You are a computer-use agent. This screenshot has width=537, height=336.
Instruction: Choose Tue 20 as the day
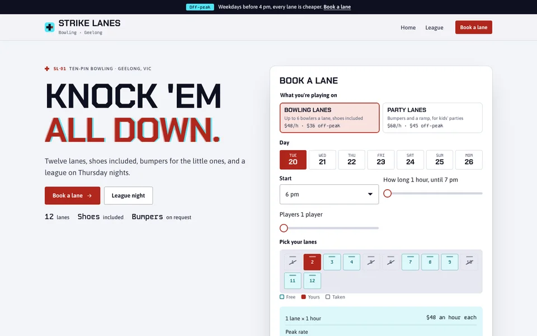(x=293, y=160)
